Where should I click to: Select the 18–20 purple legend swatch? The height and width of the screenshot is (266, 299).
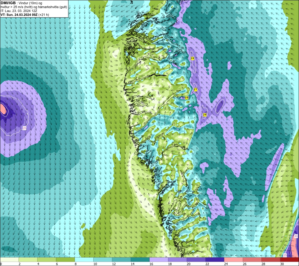click(178, 259)
